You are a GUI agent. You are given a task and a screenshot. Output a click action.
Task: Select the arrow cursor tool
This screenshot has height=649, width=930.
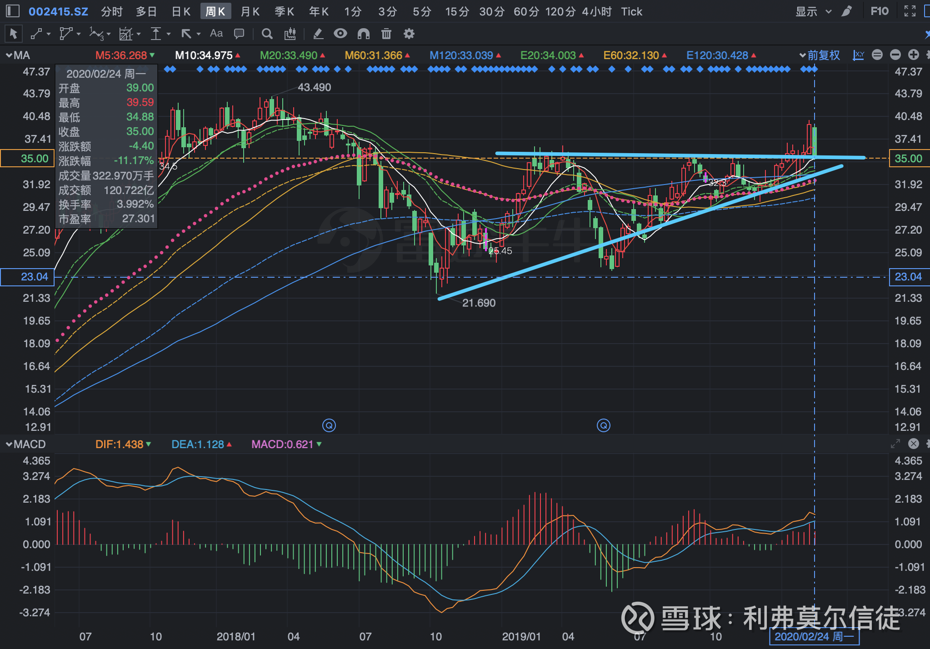pos(13,34)
